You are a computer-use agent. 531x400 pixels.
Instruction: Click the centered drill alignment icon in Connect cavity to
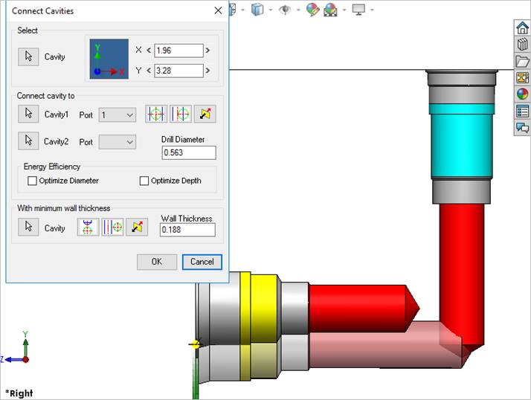click(155, 114)
